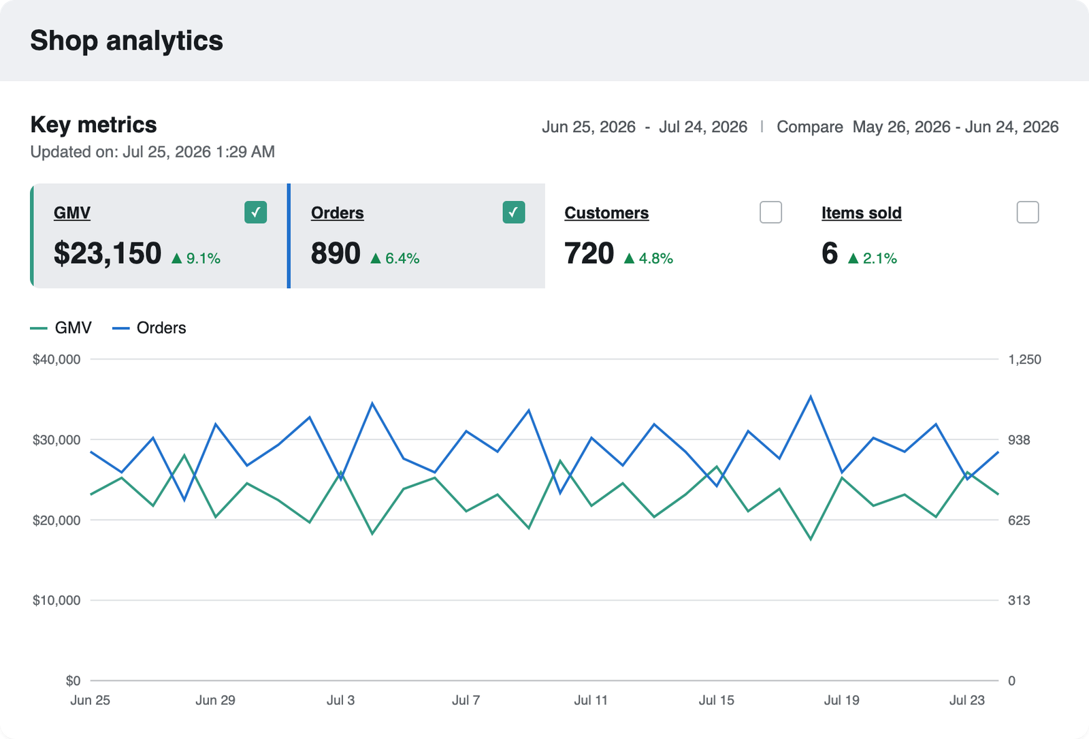Image resolution: width=1089 pixels, height=739 pixels.
Task: Click the blue Orders legend line swatch
Action: pos(120,328)
